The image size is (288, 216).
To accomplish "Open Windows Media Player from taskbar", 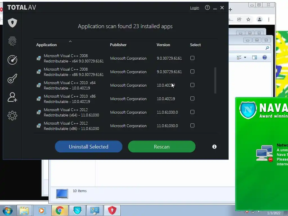I will click(x=42, y=210).
